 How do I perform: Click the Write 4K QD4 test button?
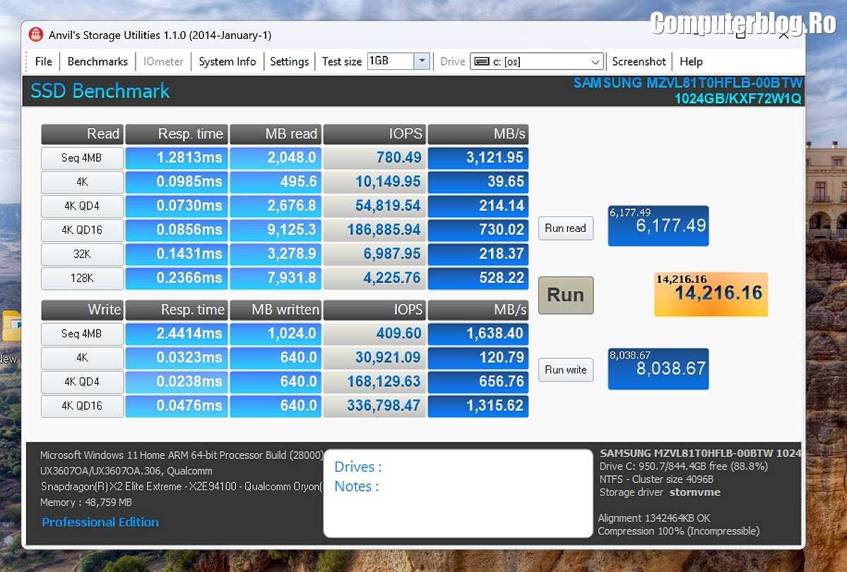pos(82,382)
